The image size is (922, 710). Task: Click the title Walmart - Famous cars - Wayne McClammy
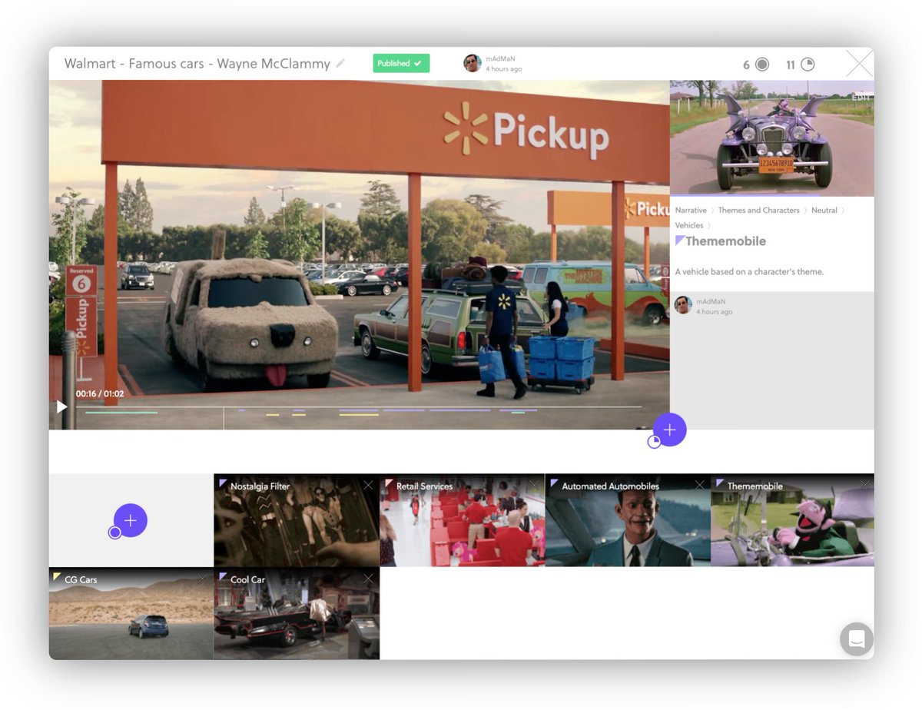point(197,64)
